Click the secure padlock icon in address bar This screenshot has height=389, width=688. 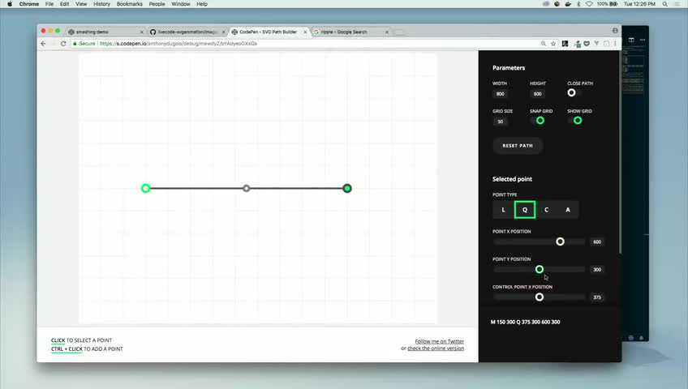pos(75,44)
